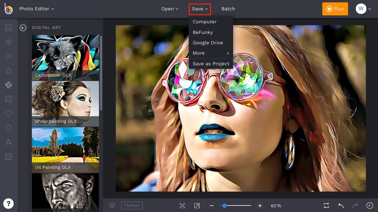378x212 pixels.
Task: Click the fullscreen expand icon
Action: click(x=197, y=206)
